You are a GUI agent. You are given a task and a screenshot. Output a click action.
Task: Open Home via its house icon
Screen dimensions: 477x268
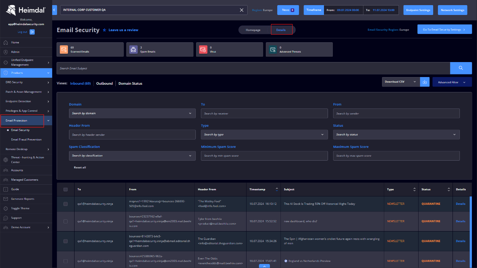pos(5,42)
